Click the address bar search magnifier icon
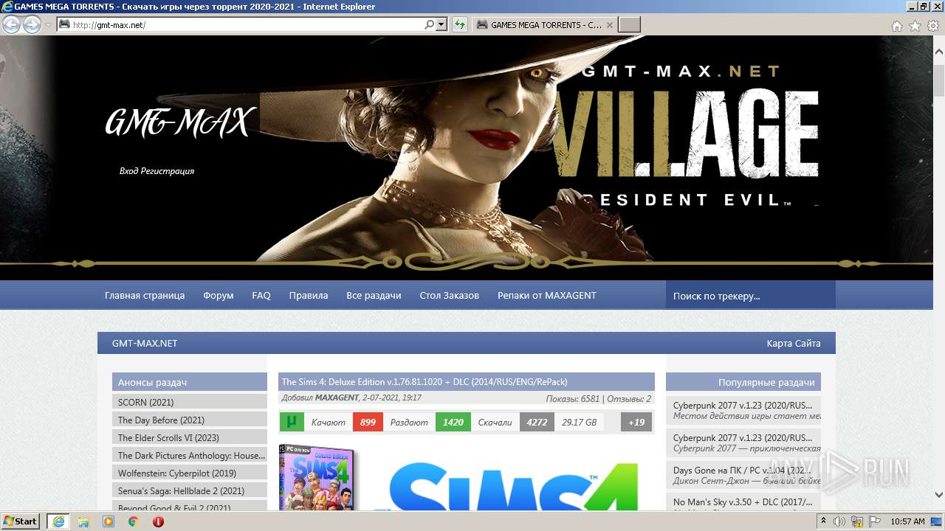The width and height of the screenshot is (945, 531). pyautogui.click(x=429, y=24)
